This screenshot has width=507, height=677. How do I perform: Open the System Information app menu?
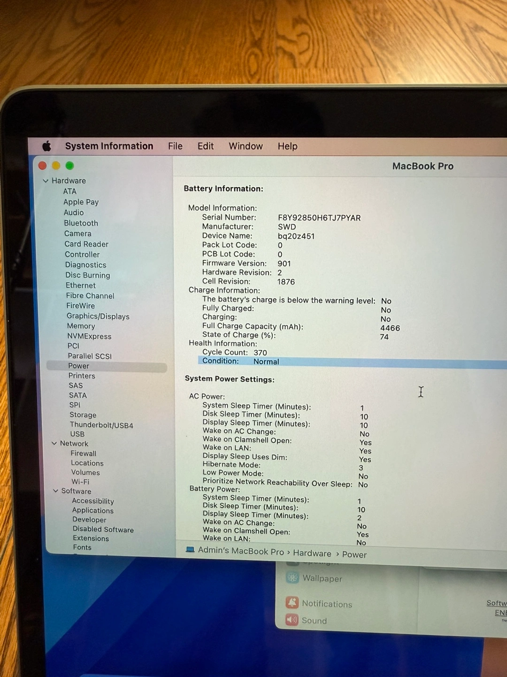109,146
